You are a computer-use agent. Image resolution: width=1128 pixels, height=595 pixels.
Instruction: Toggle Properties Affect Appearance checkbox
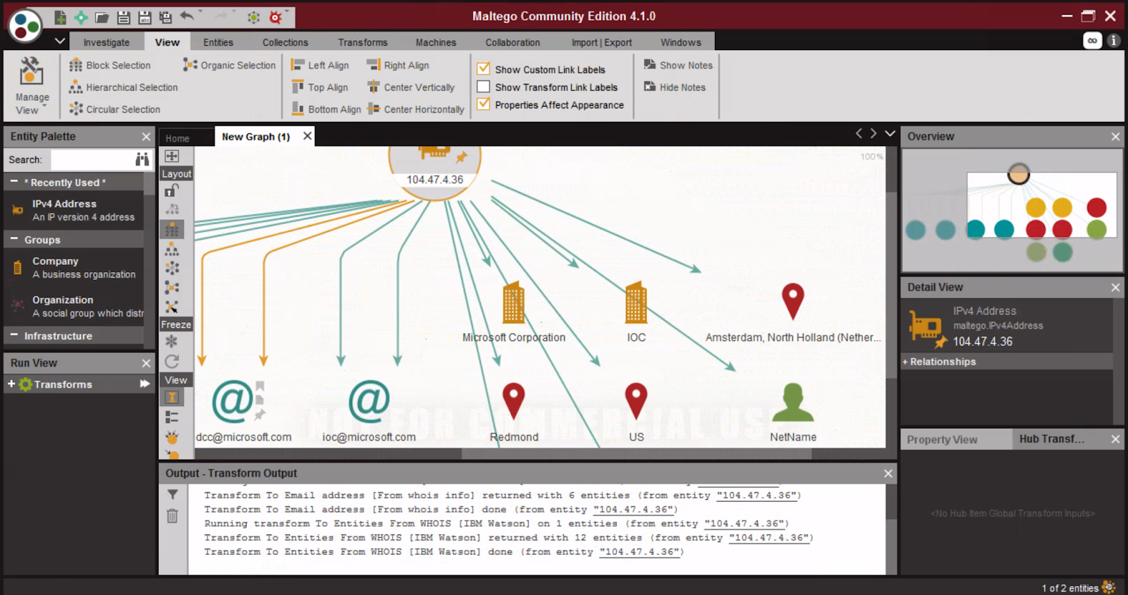(484, 104)
